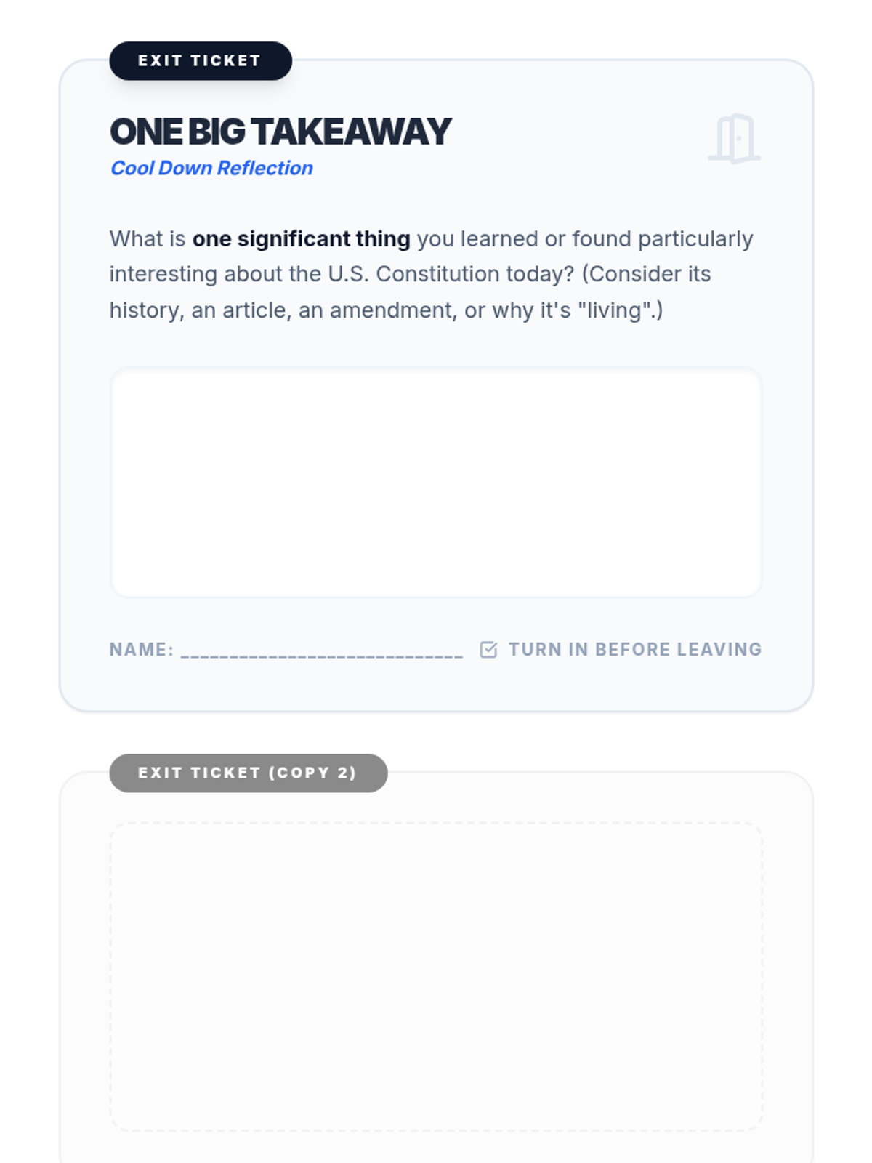The height and width of the screenshot is (1163, 872).
Task: Click the EXIT TICKET (COPY 2) badge
Action: (249, 773)
